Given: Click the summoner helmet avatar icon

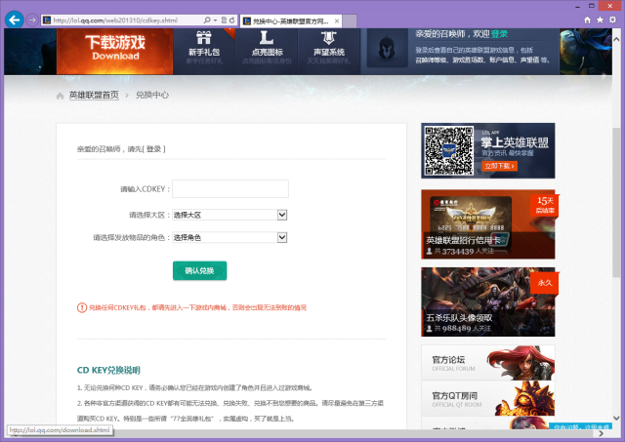Looking at the screenshot, I should pyautogui.click(x=387, y=49).
